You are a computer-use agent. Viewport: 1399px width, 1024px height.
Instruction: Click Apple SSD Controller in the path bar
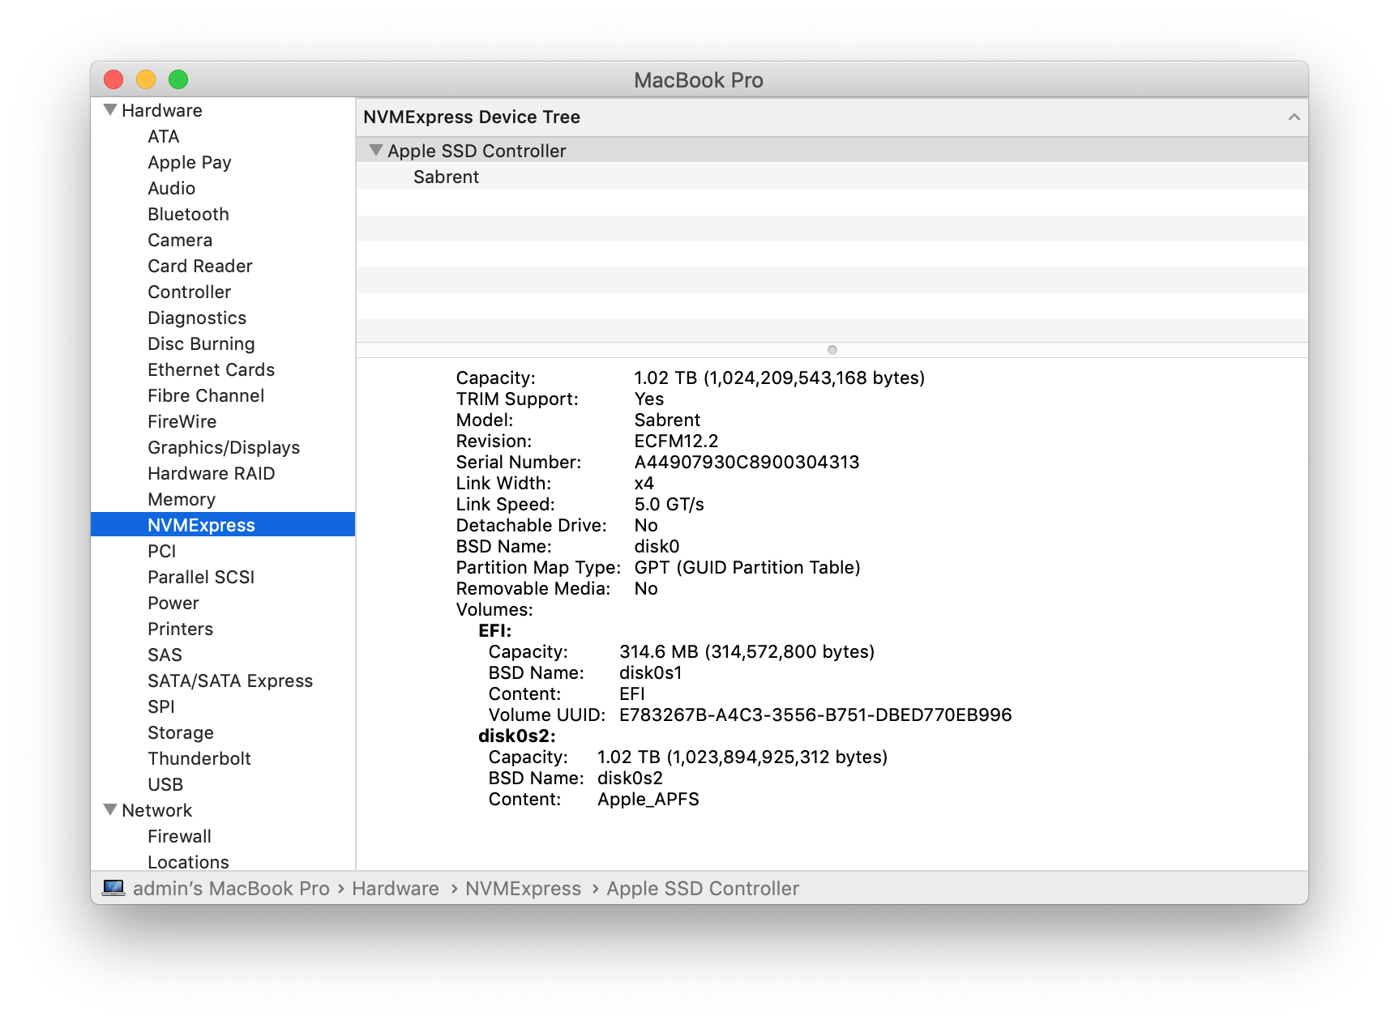(x=703, y=889)
